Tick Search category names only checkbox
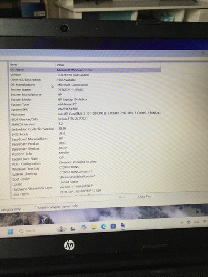This screenshot has width=208, height=277. click(x=35, y=208)
